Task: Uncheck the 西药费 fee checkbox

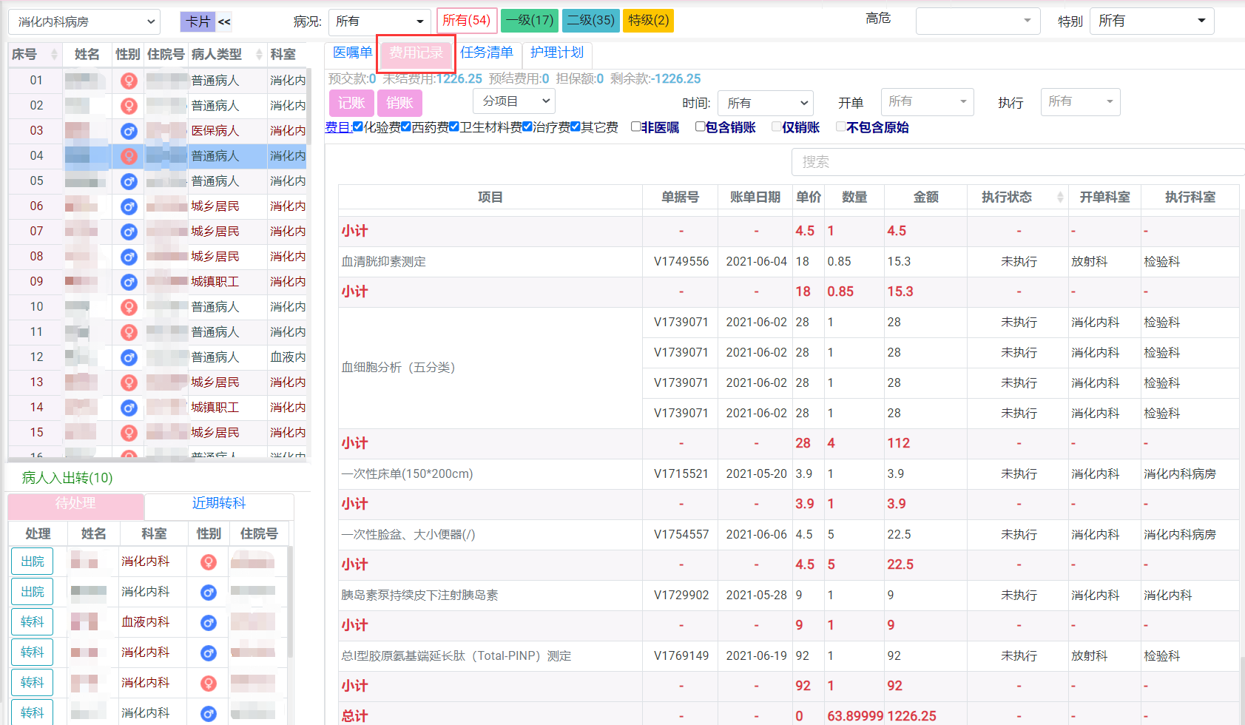Action: (x=405, y=127)
